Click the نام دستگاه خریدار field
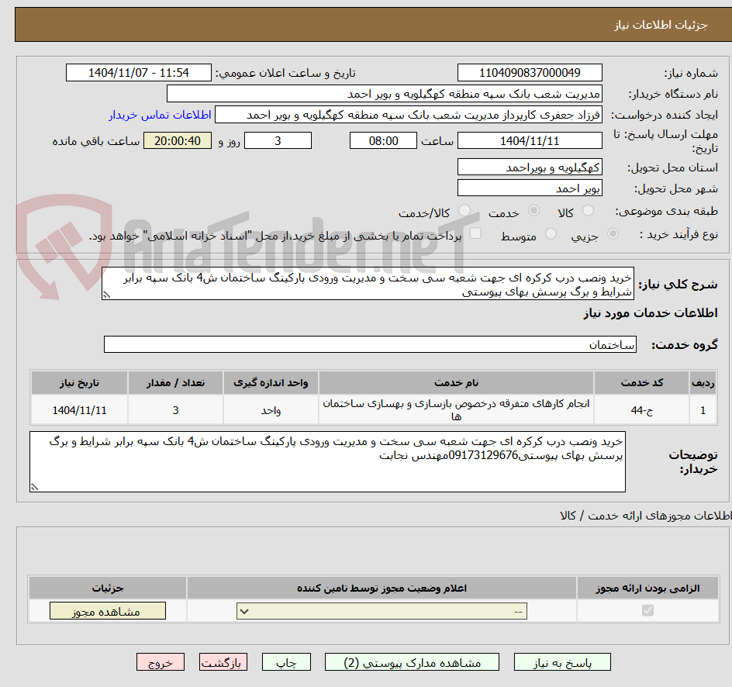The height and width of the screenshot is (687, 732). (384, 94)
